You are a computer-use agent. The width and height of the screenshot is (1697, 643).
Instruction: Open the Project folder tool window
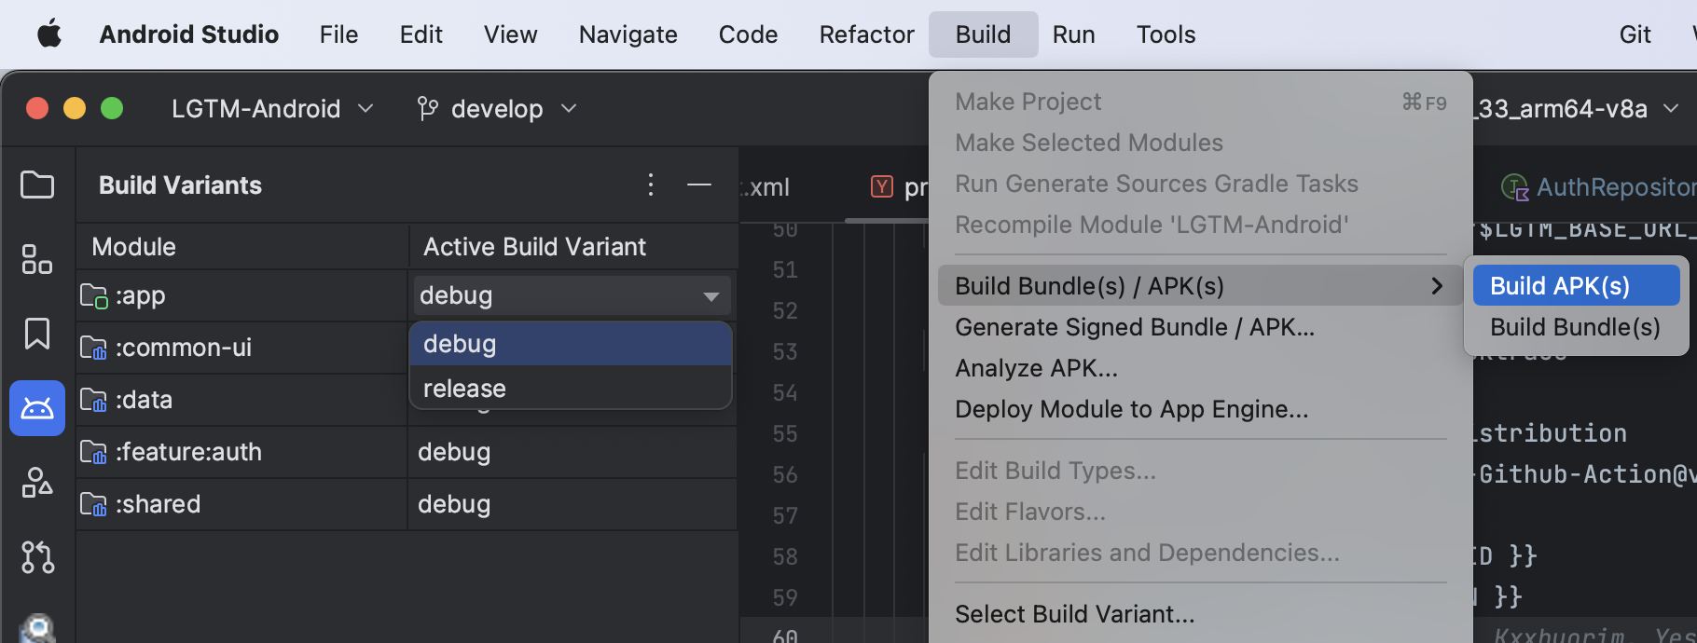(x=37, y=185)
